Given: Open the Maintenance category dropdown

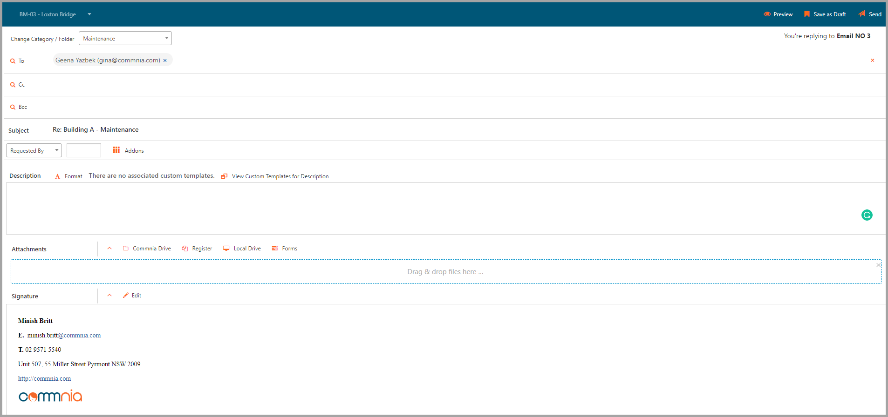Looking at the screenshot, I should (x=125, y=38).
